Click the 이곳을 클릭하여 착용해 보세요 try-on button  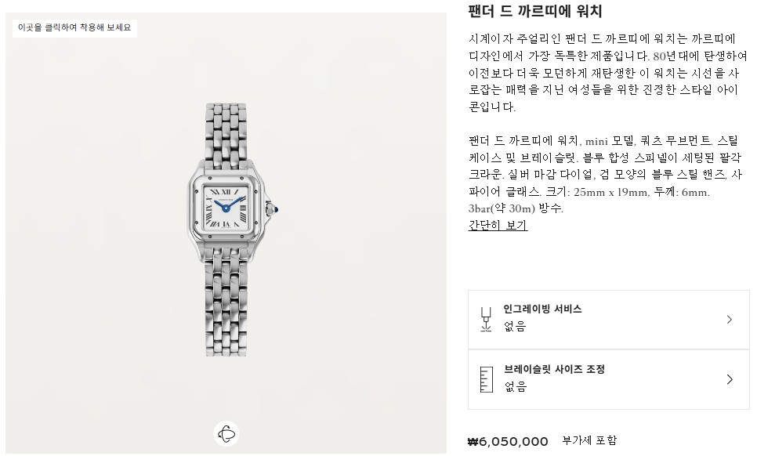pos(76,27)
